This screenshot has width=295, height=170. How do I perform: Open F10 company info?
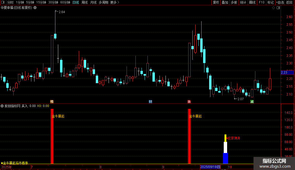pyautogui.click(x=262, y=2)
